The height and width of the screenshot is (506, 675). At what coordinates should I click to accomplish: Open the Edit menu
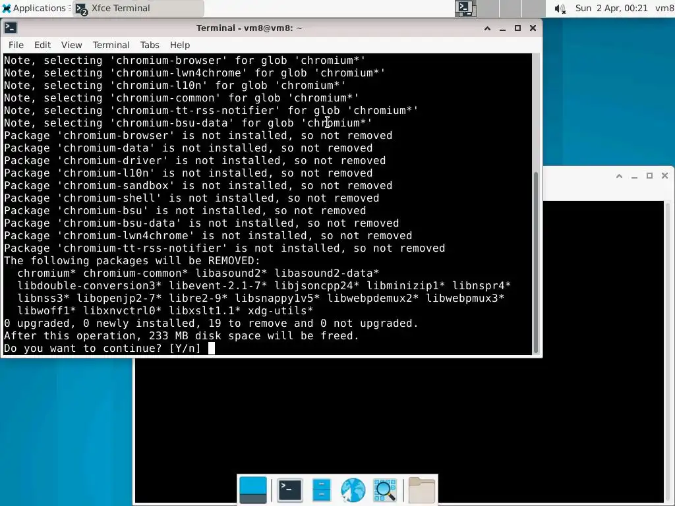(x=42, y=45)
